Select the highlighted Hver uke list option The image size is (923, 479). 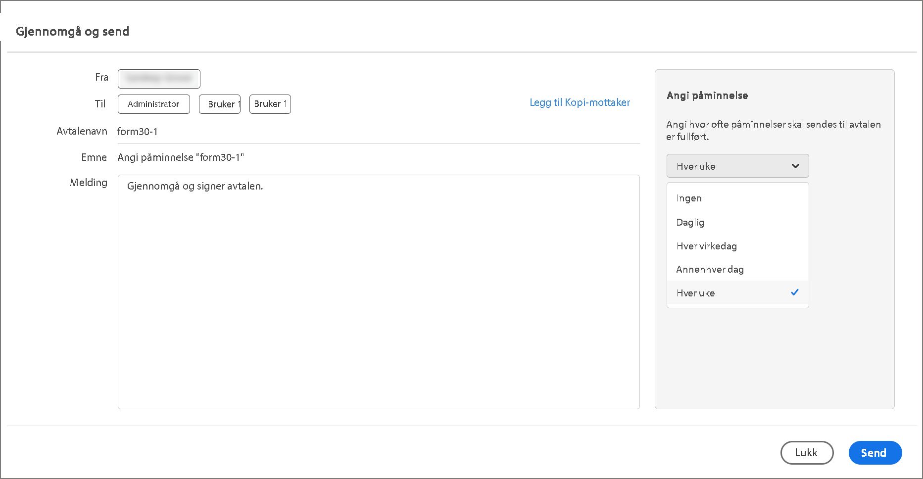click(696, 293)
